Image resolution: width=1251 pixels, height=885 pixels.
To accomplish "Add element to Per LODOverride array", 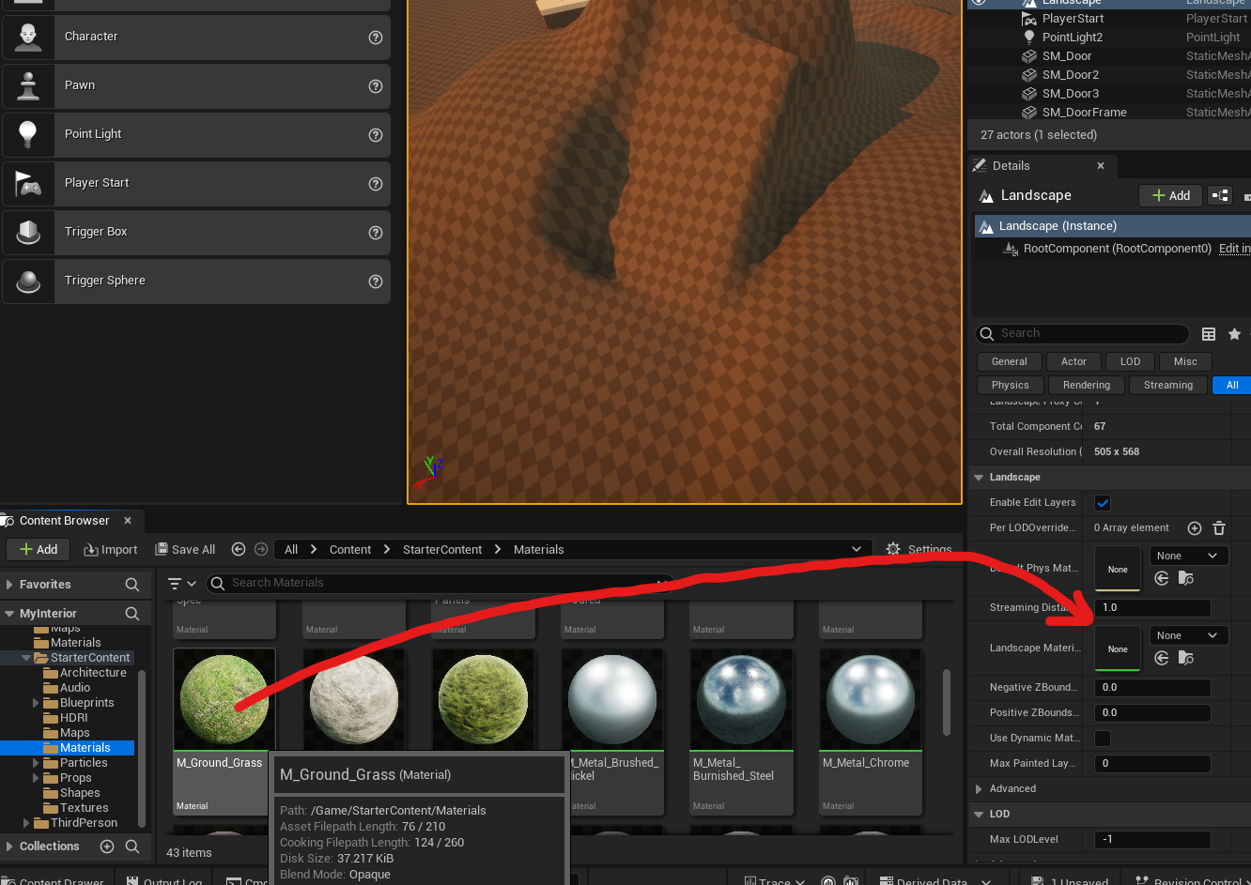I will pyautogui.click(x=1195, y=528).
